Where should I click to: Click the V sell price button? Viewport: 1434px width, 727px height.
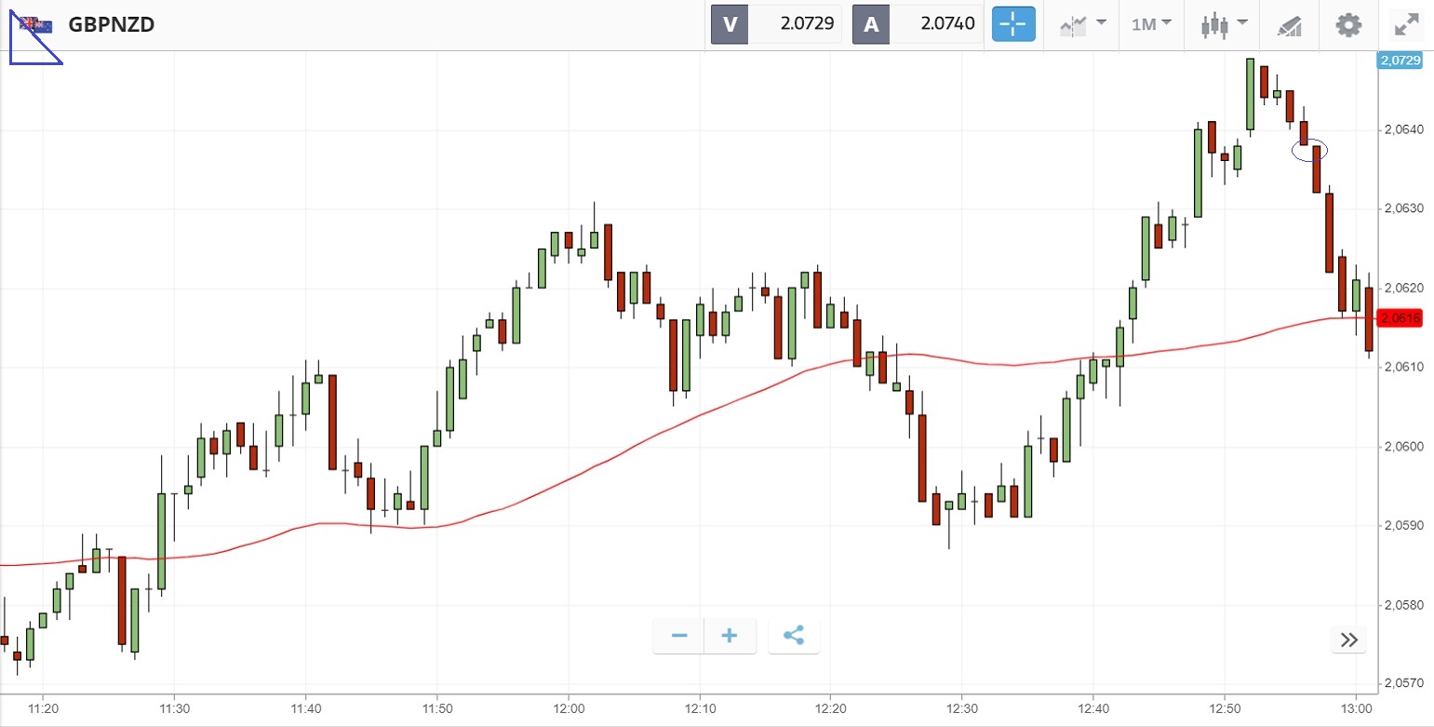(x=776, y=24)
